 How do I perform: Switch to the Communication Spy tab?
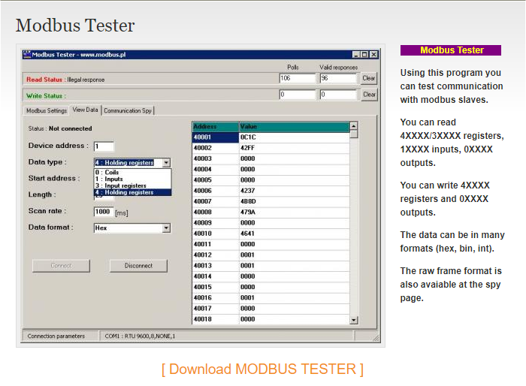click(x=128, y=110)
